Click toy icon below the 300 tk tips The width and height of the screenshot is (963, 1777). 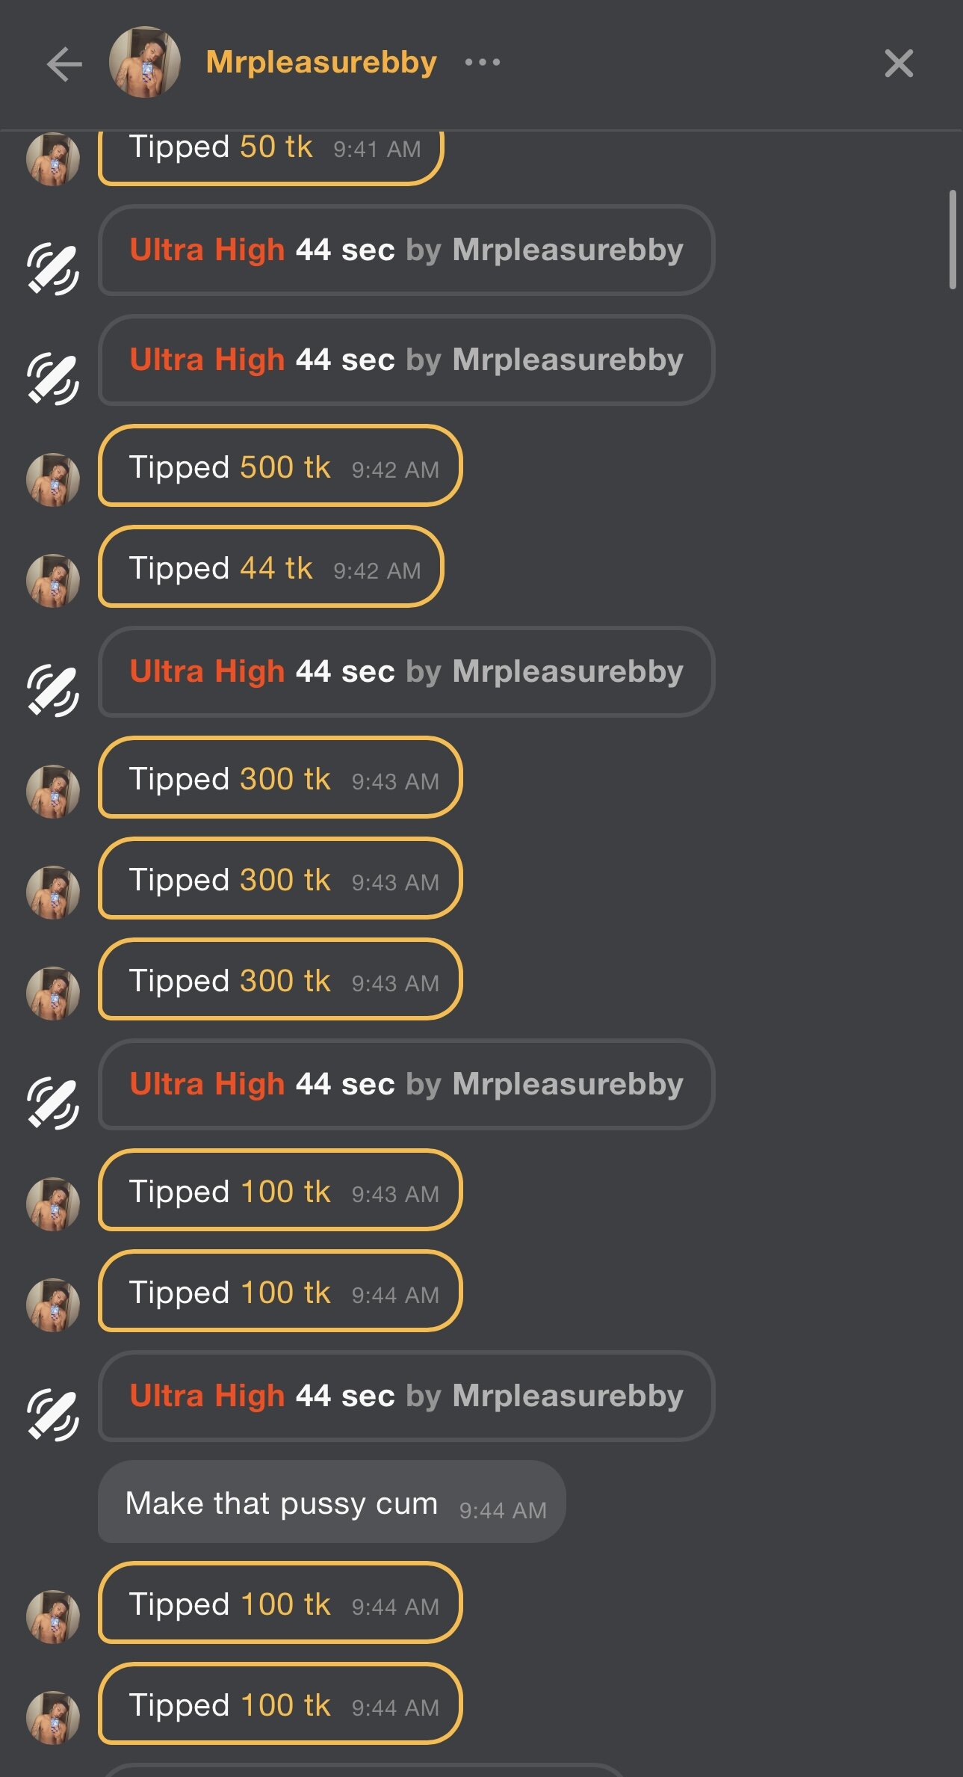[x=53, y=1103]
